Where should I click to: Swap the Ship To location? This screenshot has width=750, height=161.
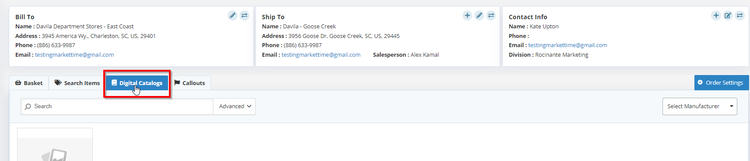tap(491, 16)
